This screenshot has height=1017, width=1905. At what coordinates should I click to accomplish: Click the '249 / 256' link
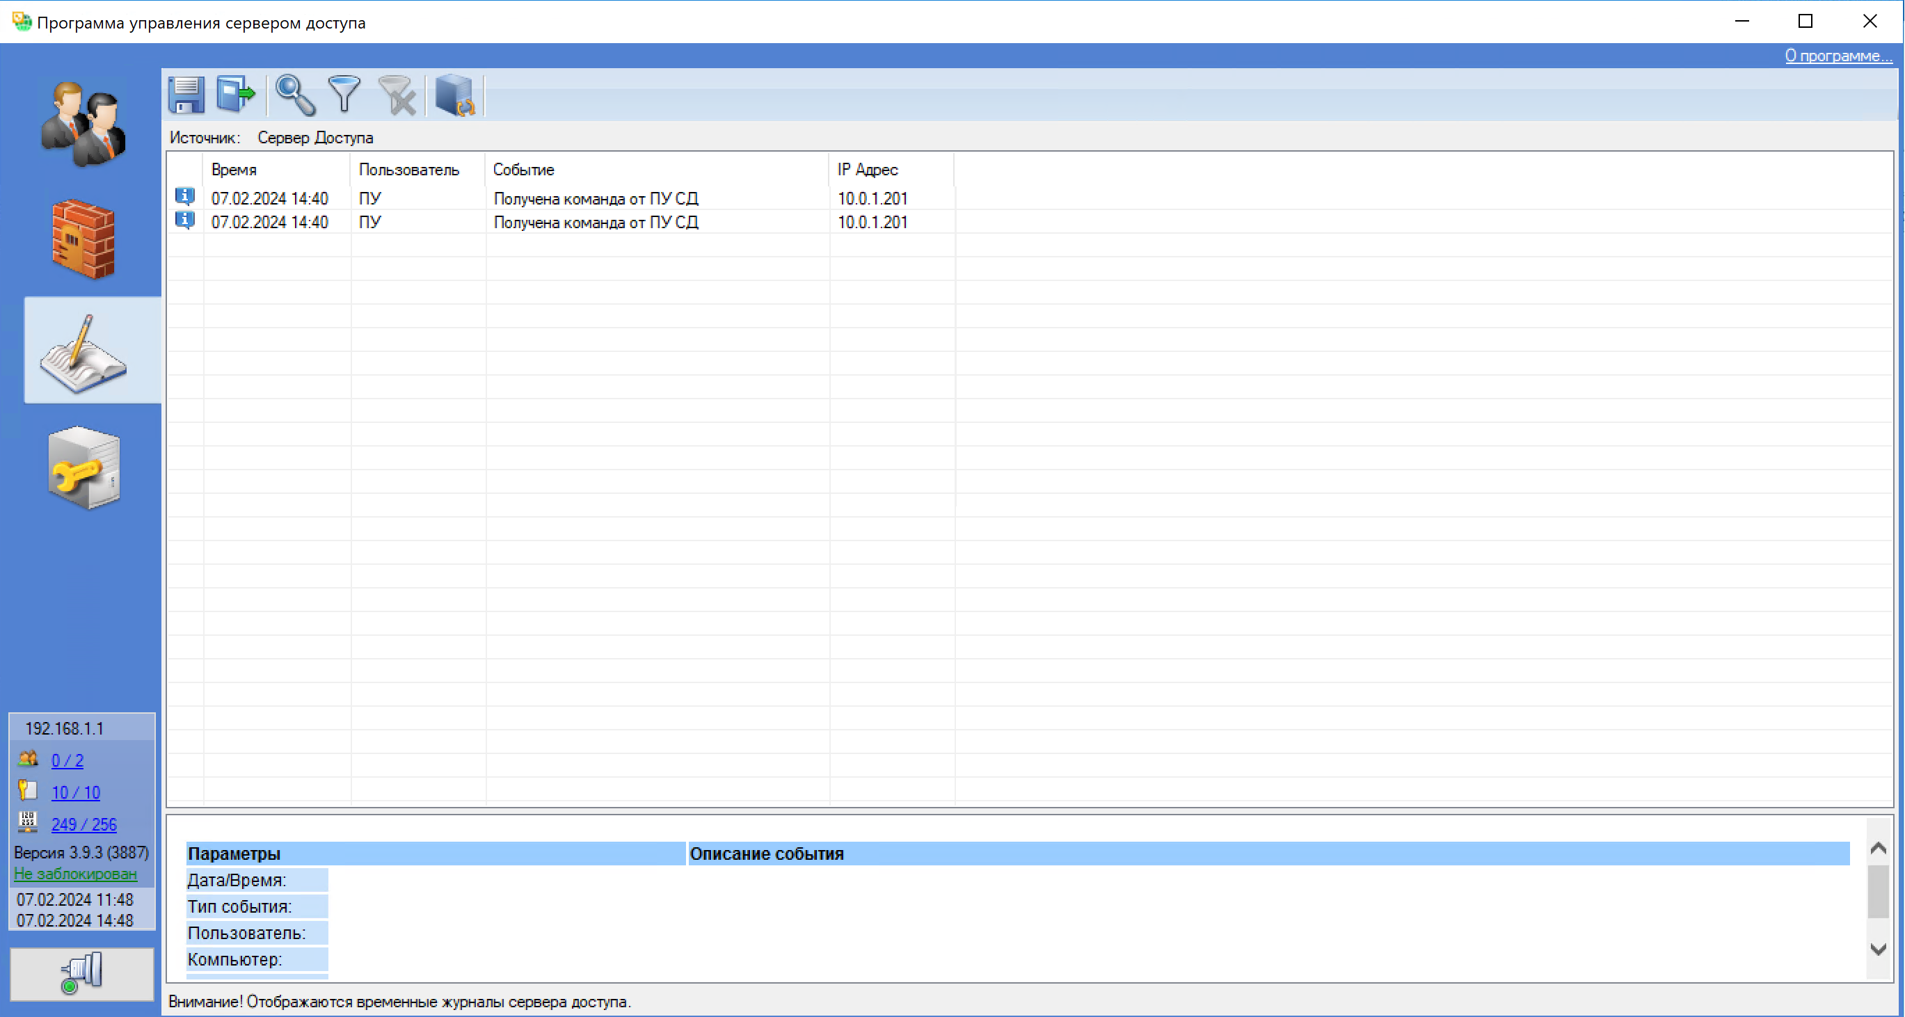click(x=83, y=824)
